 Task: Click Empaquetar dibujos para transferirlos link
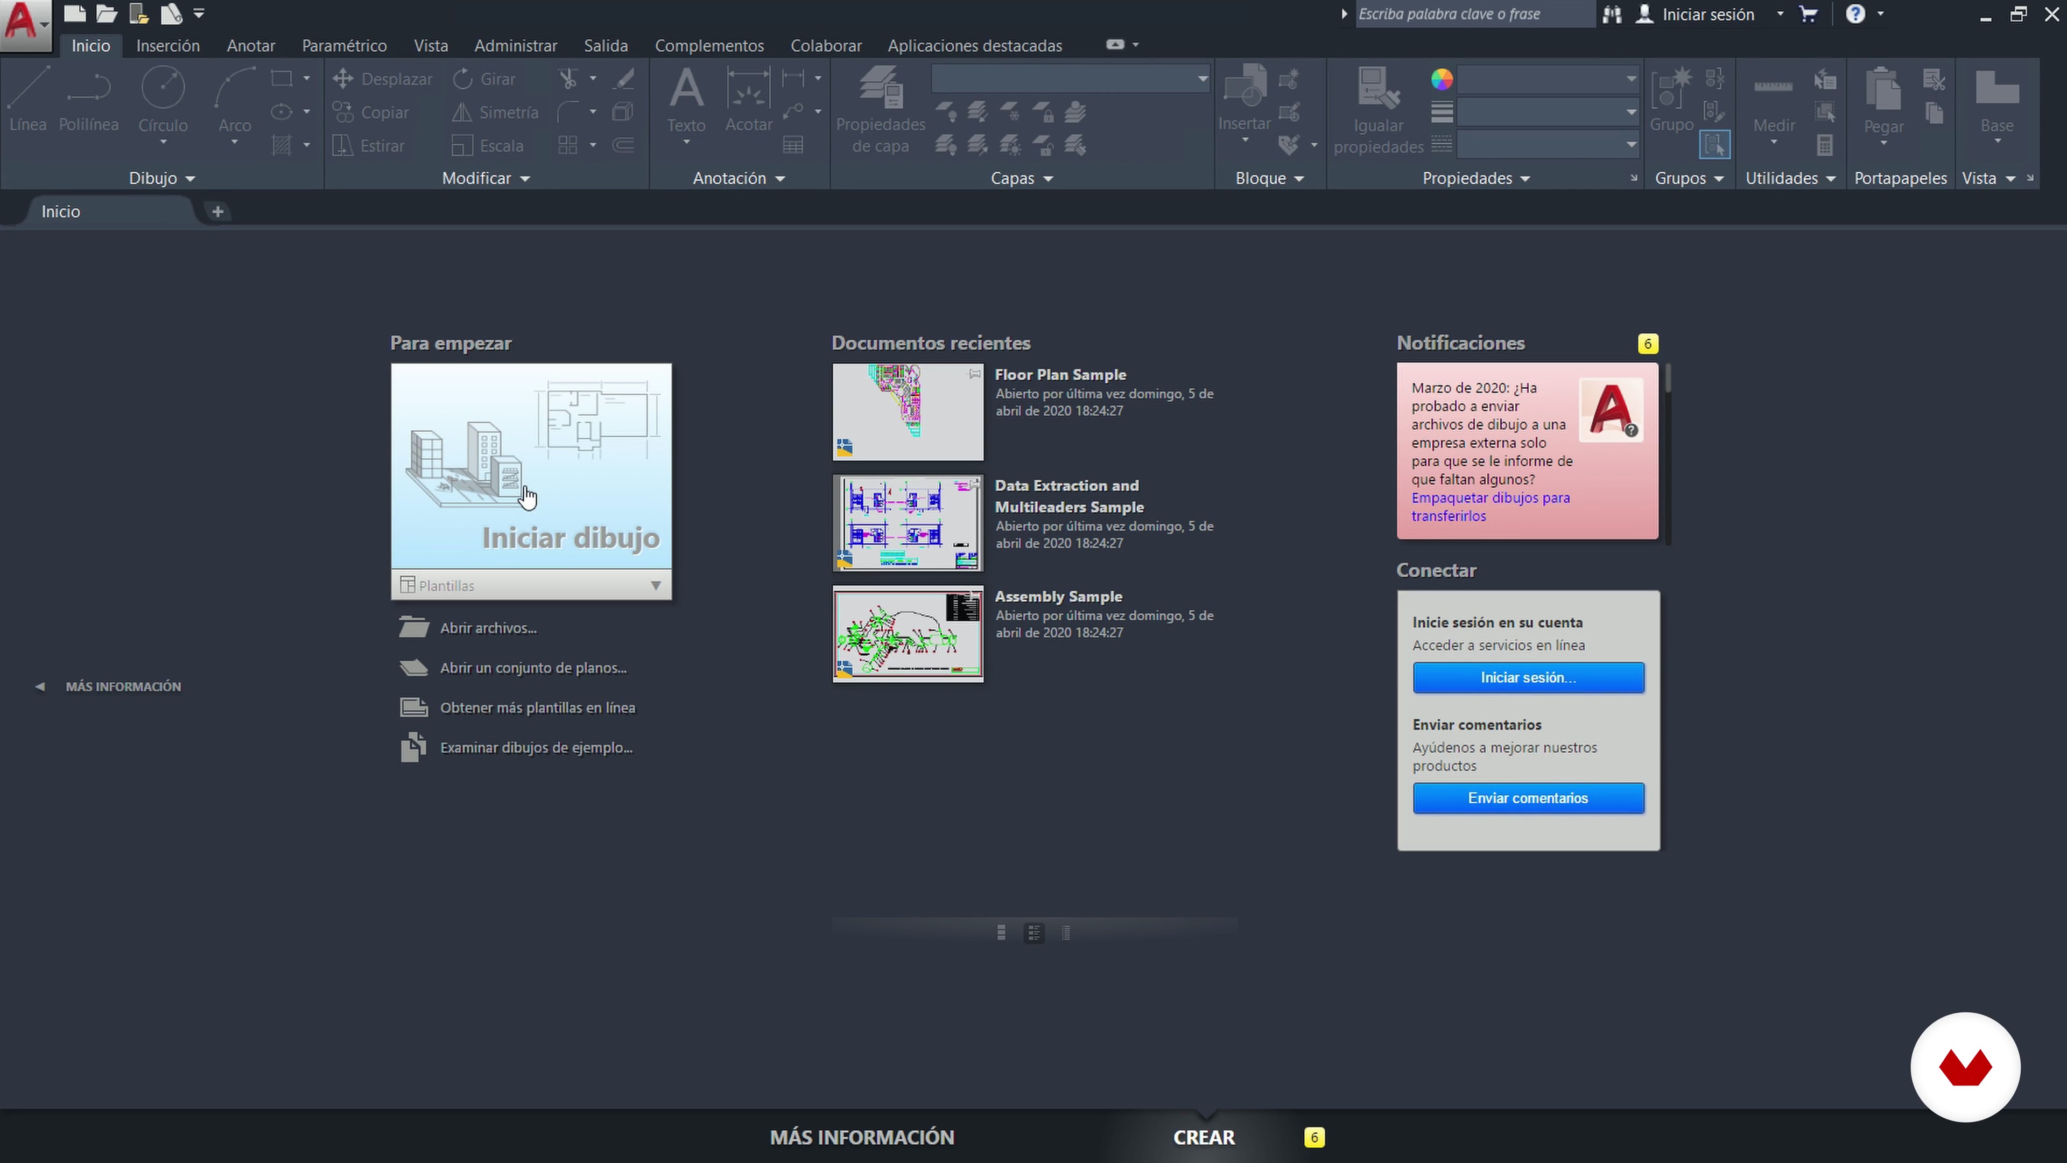point(1490,507)
